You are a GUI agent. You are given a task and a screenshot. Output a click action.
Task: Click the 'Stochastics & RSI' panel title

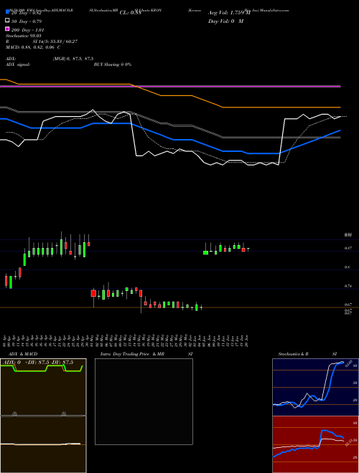pos(307,354)
